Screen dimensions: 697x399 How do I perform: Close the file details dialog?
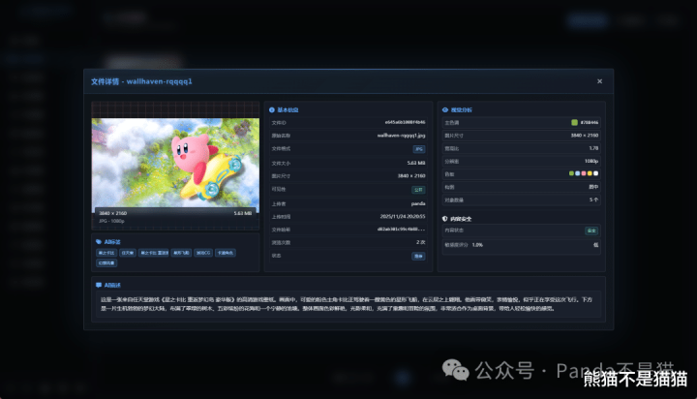(x=599, y=81)
